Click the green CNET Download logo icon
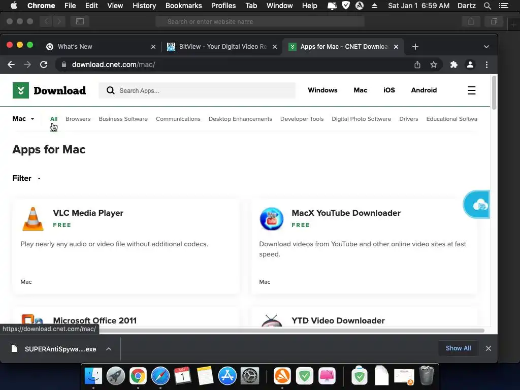520x390 pixels. click(x=20, y=90)
